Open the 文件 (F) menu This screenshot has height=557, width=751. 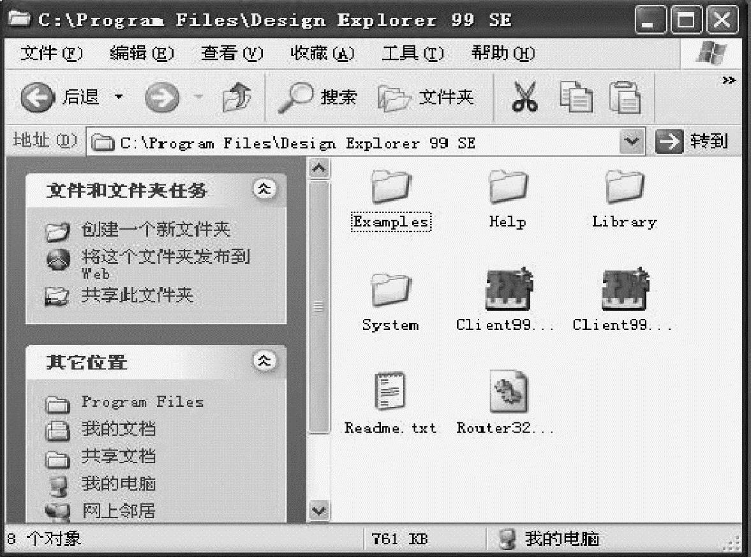pyautogui.click(x=51, y=53)
